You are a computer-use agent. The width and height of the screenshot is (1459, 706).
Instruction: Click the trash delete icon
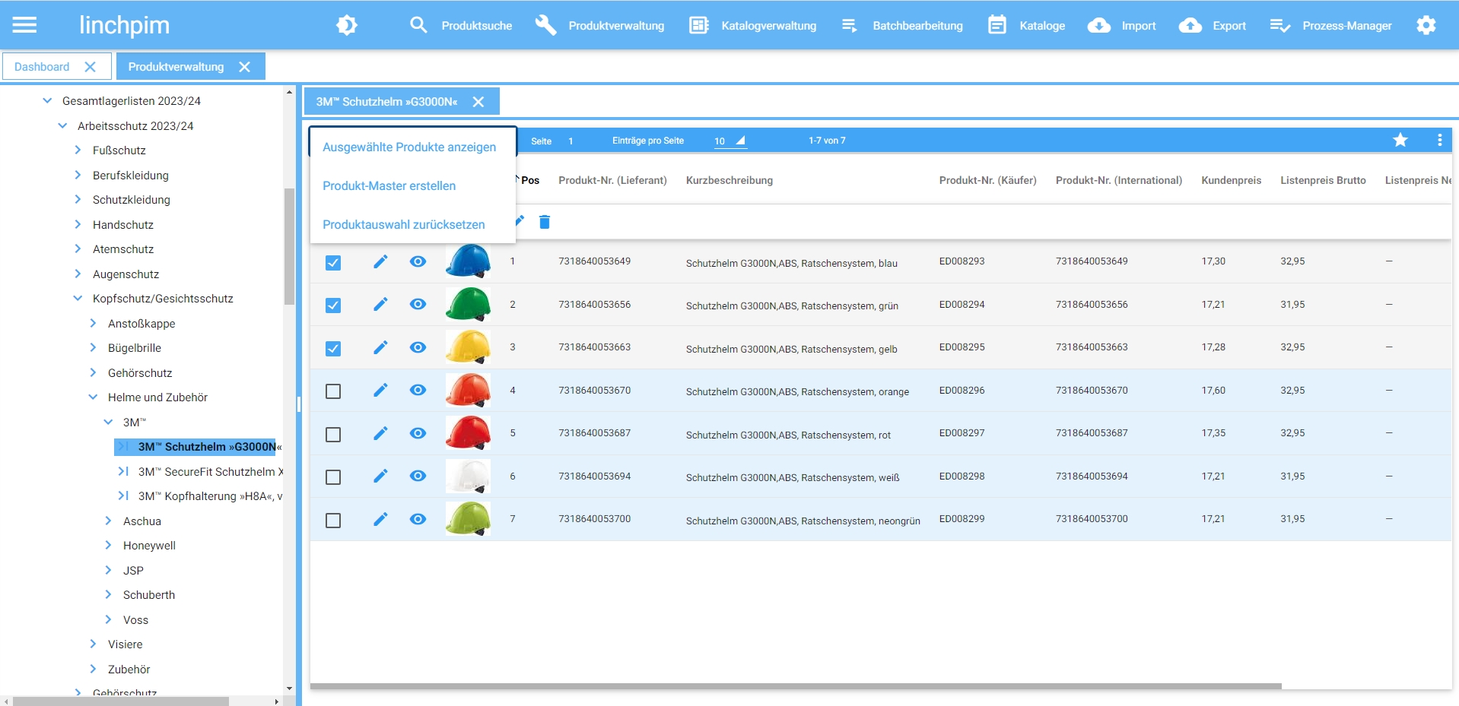(545, 222)
